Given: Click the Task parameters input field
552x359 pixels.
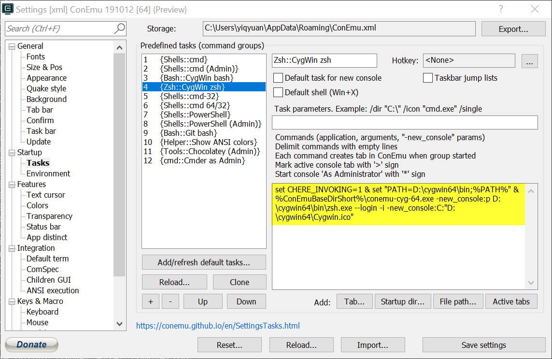Looking at the screenshot, I should pos(405,122).
